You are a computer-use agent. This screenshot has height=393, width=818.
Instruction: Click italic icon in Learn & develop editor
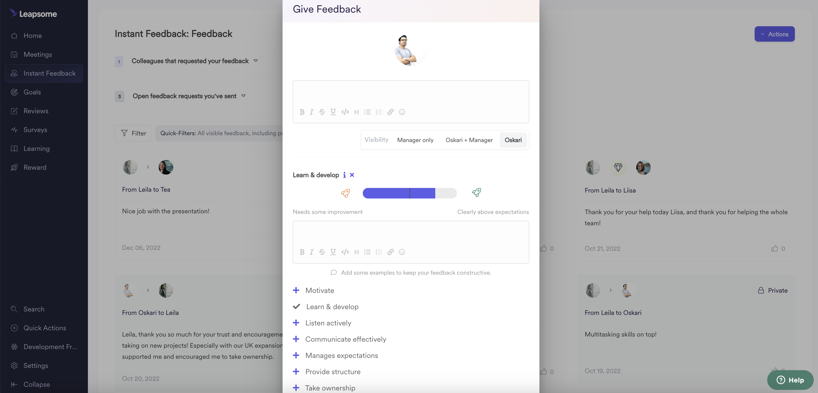tap(311, 252)
